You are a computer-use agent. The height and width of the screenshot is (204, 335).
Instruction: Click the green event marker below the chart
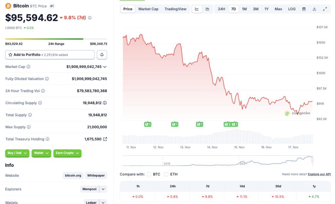[148, 124]
